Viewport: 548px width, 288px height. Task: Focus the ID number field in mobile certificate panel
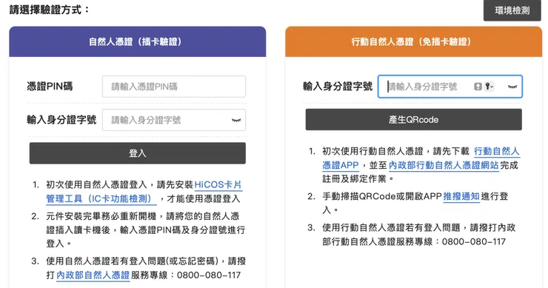[x=450, y=87]
